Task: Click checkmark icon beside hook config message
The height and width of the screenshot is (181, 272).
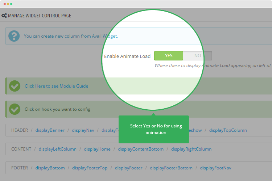Action: [x=15, y=109]
